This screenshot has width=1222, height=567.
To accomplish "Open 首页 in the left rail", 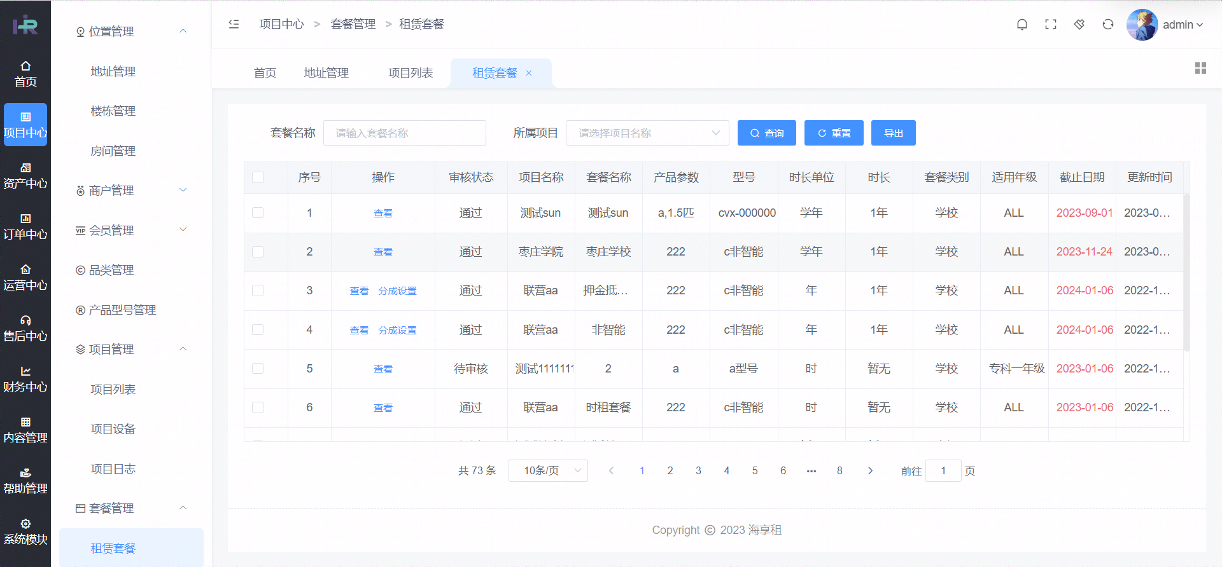I will (x=25, y=74).
